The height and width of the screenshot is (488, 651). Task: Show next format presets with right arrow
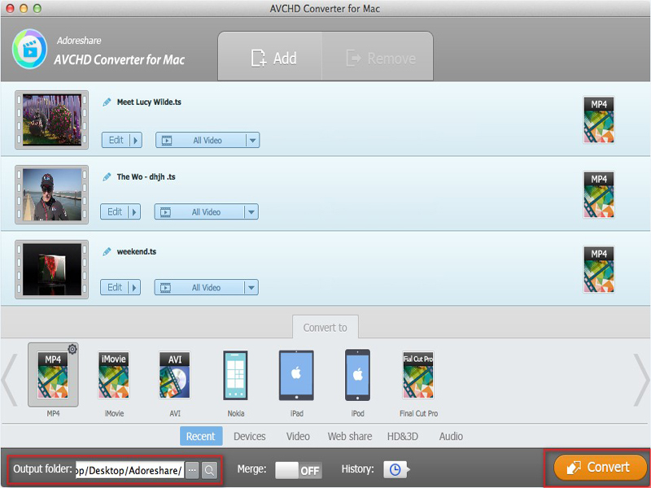[641, 379]
